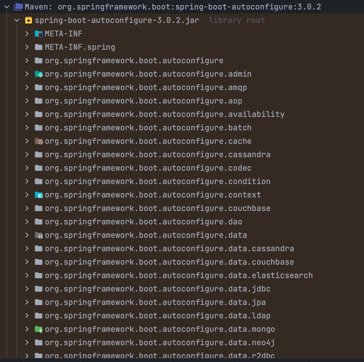Click the data package database folder icon

tap(39, 235)
